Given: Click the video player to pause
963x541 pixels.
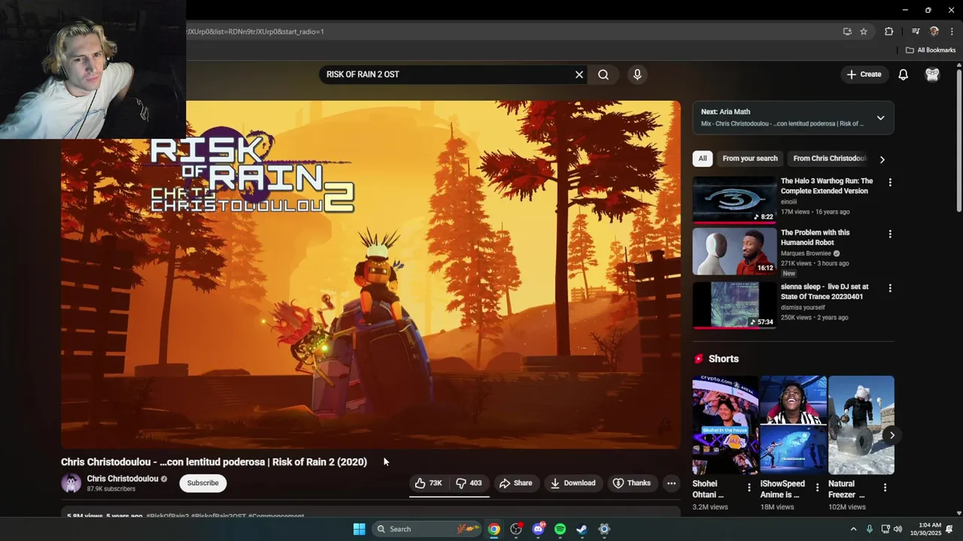Looking at the screenshot, I should point(371,275).
